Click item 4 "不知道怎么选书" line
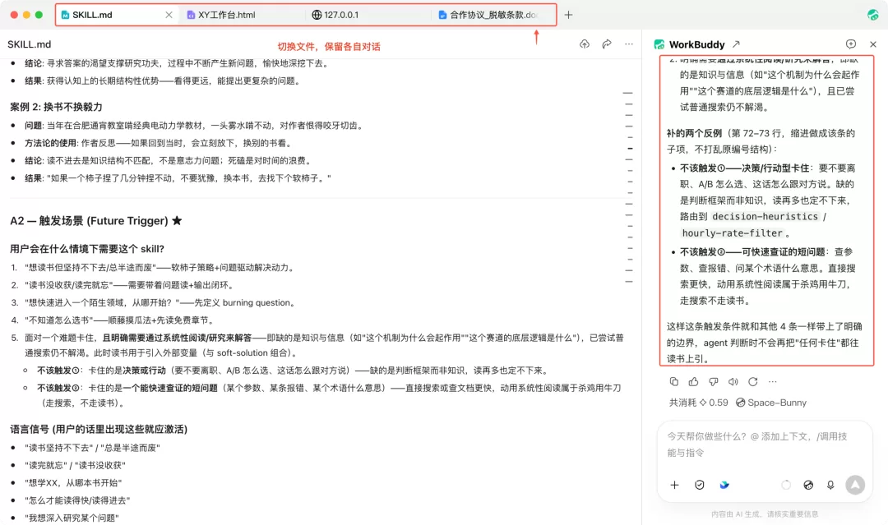The image size is (888, 525). (x=119, y=320)
